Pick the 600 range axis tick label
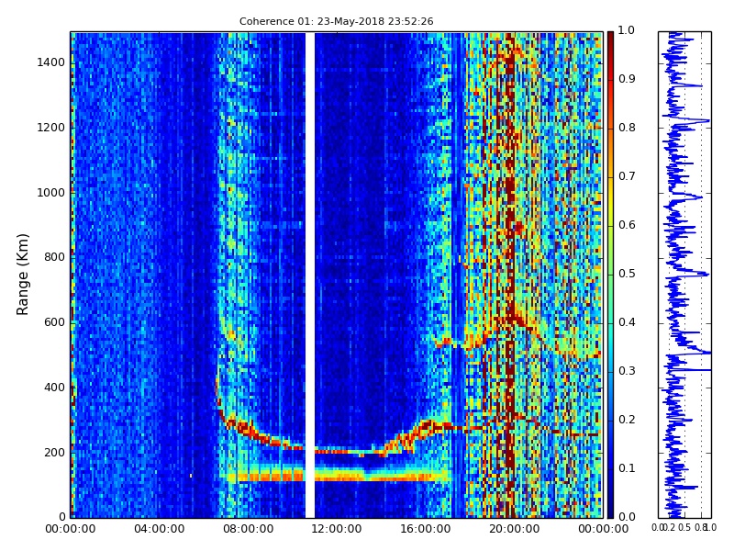This screenshot has width=734, height=551. [54, 322]
